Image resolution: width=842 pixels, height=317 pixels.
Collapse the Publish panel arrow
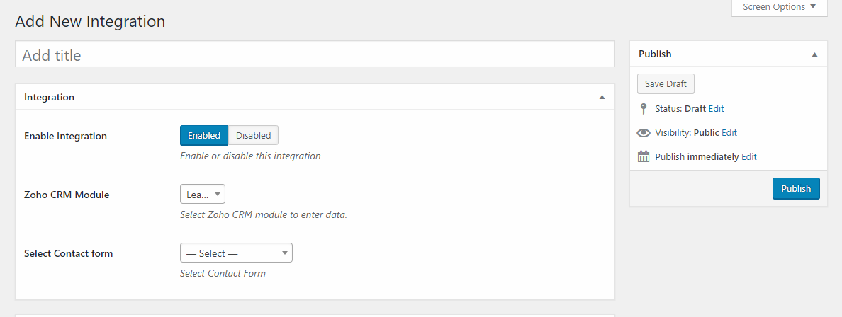(x=814, y=54)
